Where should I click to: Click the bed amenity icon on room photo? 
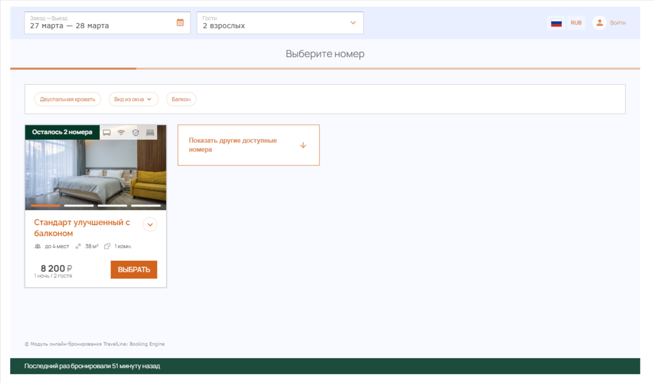coord(150,132)
